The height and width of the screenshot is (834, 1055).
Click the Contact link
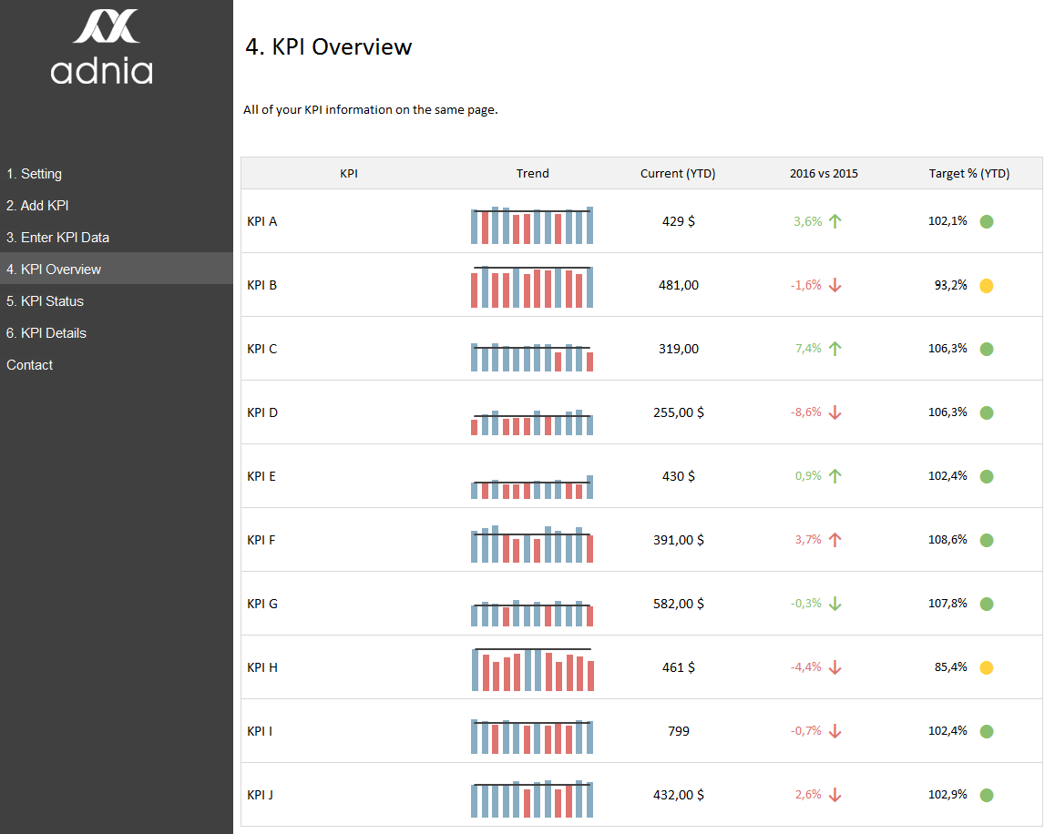click(29, 364)
